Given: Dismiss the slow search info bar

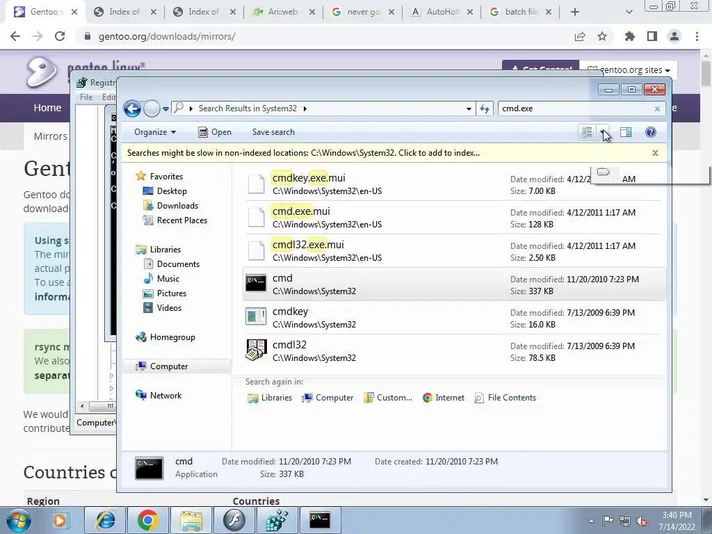Looking at the screenshot, I should click(655, 153).
